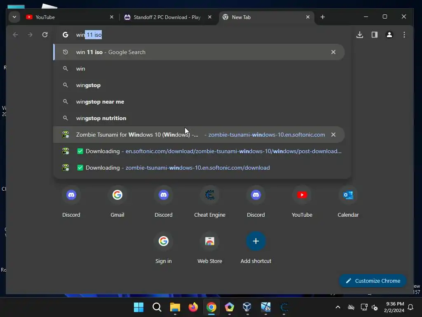Open the YouTube shortcut tile
The image size is (422, 317).
(302, 201)
